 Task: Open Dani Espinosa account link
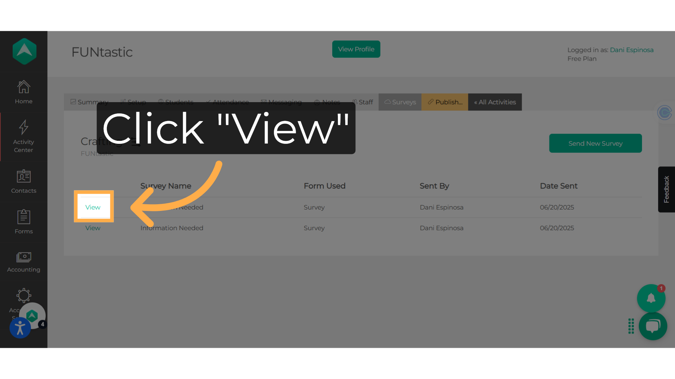(x=631, y=50)
